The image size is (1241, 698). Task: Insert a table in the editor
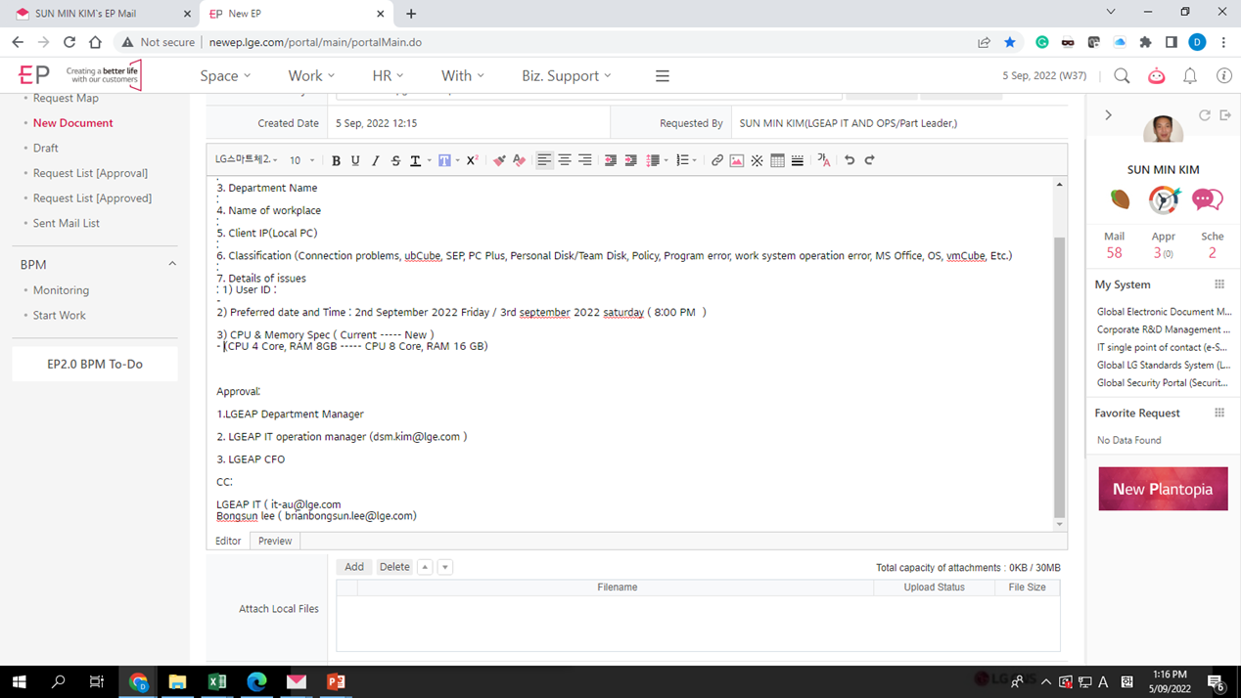click(777, 160)
